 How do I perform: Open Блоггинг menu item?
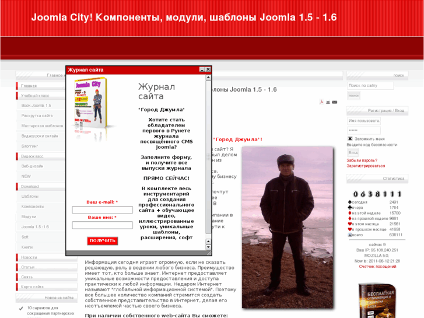pos(41,146)
